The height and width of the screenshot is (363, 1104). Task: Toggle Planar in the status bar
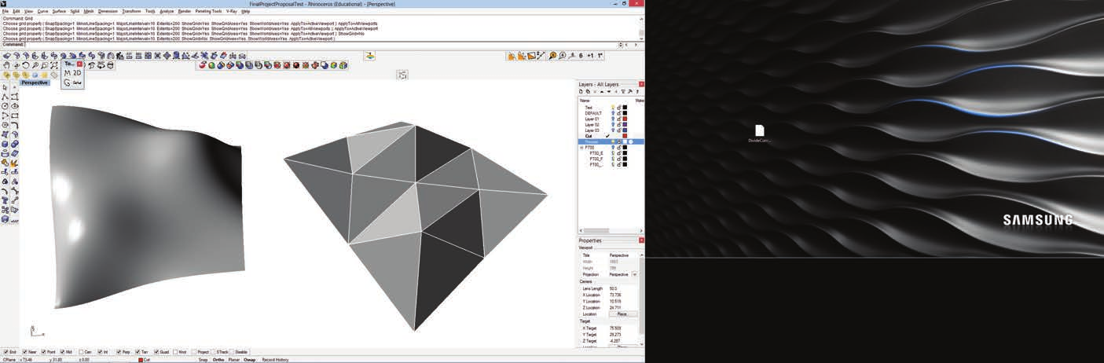234,360
